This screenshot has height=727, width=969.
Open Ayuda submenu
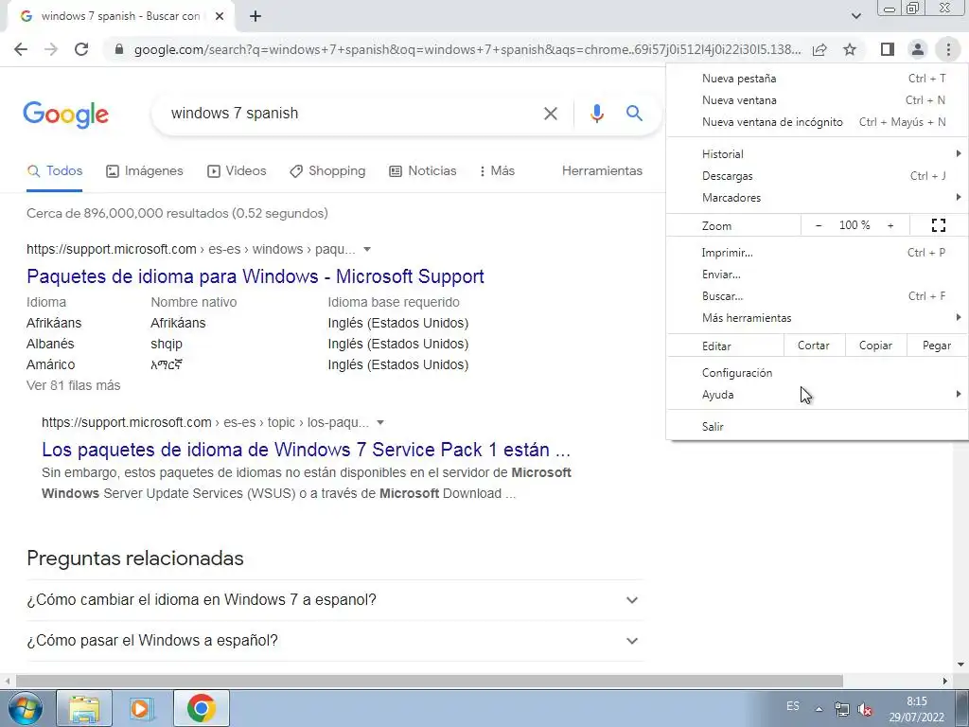(x=817, y=395)
